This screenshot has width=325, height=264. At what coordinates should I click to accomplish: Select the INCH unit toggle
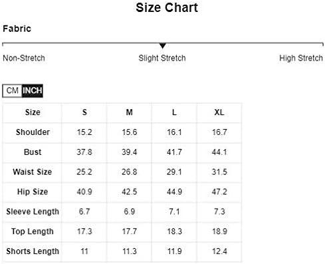pos(33,90)
